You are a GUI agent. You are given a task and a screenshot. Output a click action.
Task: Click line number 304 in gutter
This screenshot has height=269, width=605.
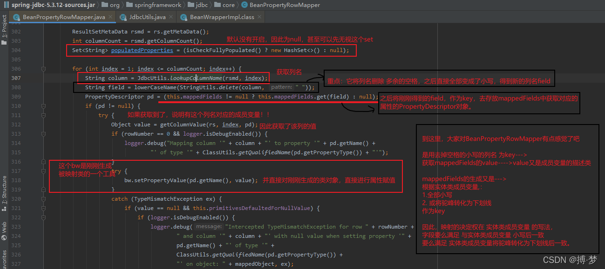click(16, 50)
